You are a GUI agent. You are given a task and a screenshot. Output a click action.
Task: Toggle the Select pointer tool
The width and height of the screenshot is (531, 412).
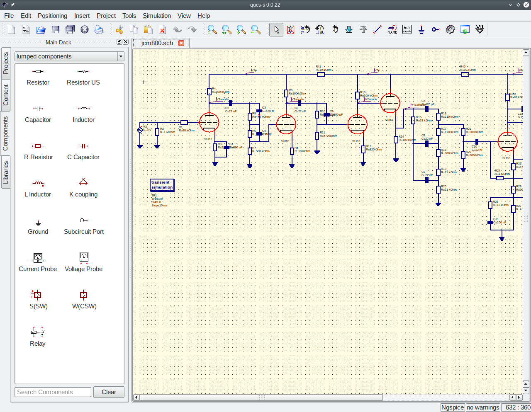276,29
